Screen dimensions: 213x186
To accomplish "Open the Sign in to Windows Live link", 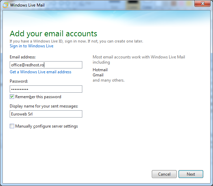I will [x=31, y=46].
